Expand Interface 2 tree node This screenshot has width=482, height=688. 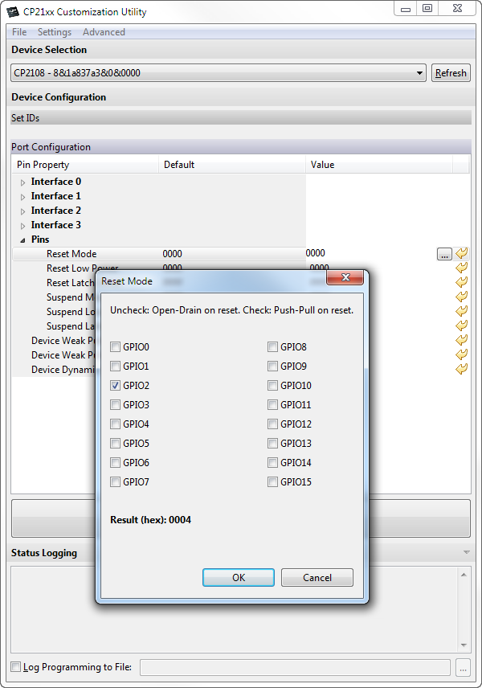[x=22, y=211]
